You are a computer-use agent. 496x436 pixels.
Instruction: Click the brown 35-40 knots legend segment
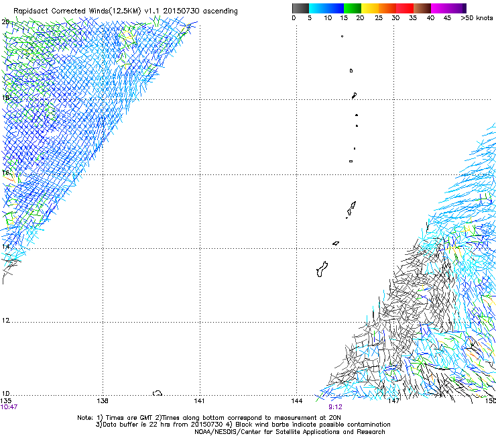tap(422, 8)
